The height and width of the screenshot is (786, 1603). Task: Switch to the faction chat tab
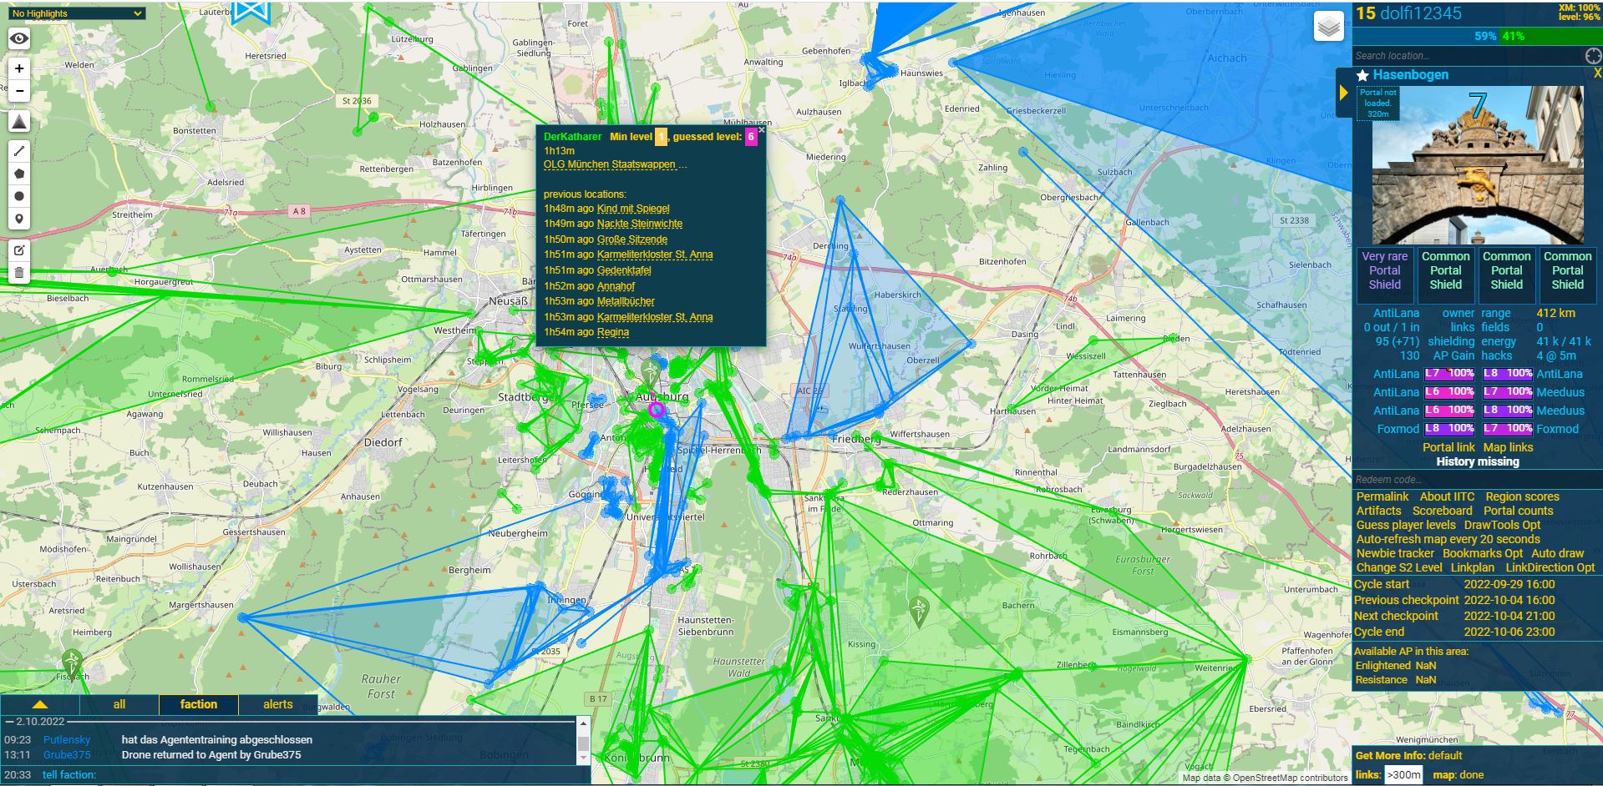coord(198,704)
